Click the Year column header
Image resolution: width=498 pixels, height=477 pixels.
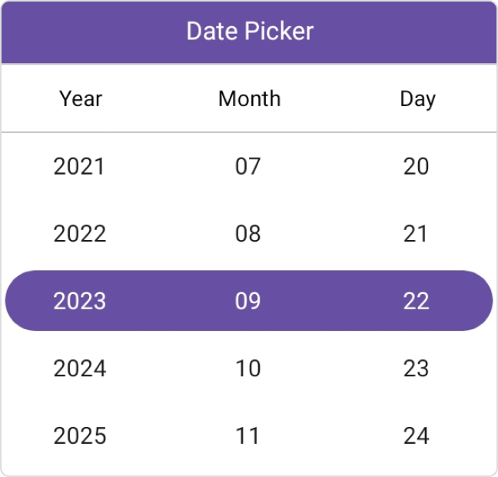[81, 98]
